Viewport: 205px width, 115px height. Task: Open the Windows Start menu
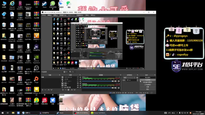pos(3,113)
